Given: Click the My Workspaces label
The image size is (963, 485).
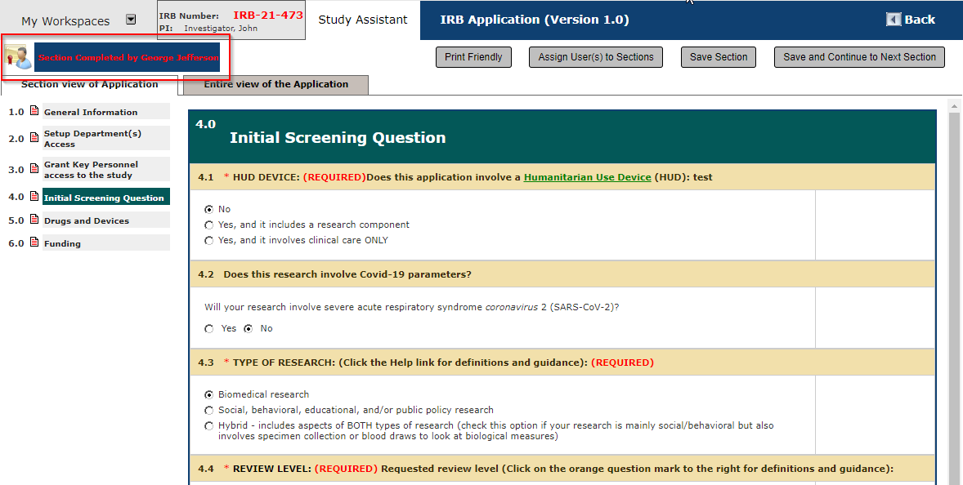Looking at the screenshot, I should pyautogui.click(x=65, y=21).
